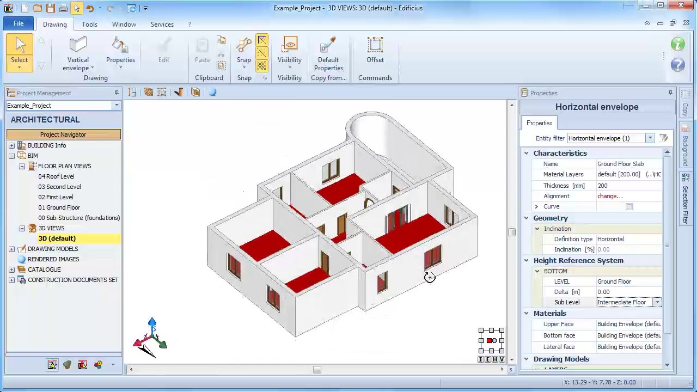Screen dimensions: 697x392
Task: Click the textured view icon in view toolbar
Action: 148,93
